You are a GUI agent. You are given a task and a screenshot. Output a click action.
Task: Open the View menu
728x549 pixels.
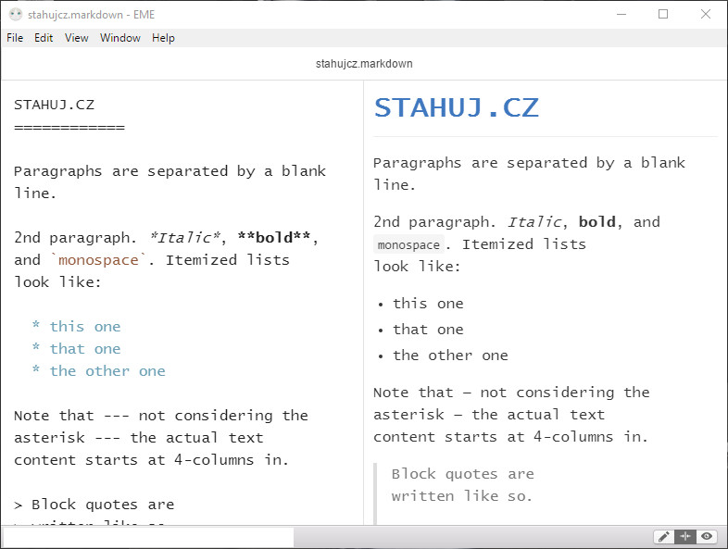tap(77, 38)
